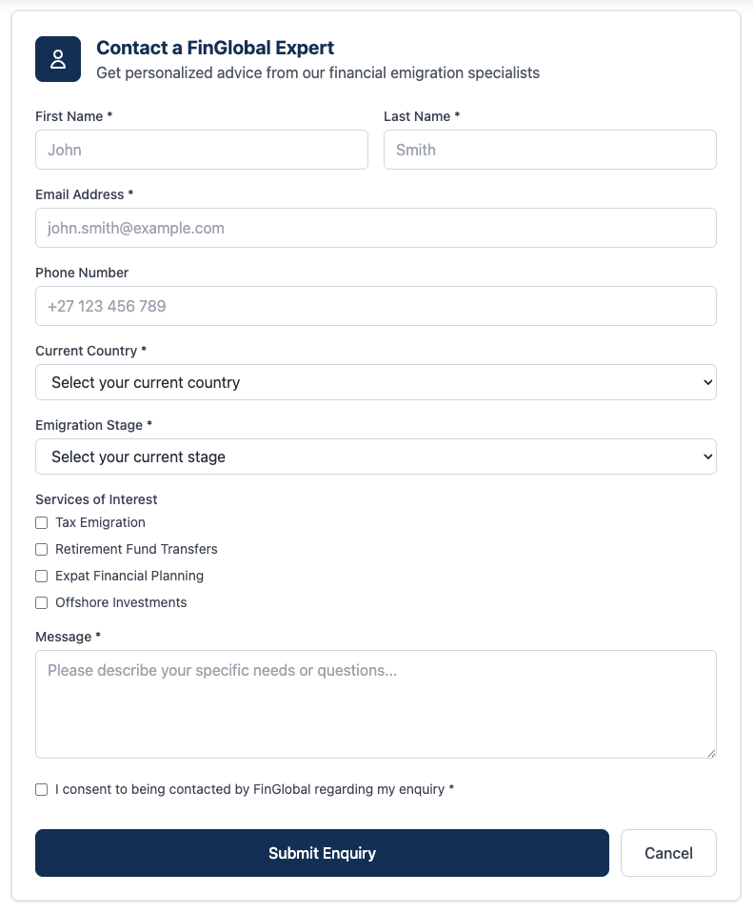The image size is (753, 913).
Task: Check the consent to being contacted box
Action: [x=41, y=789]
